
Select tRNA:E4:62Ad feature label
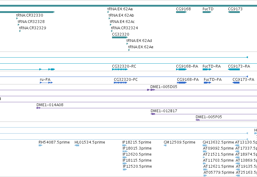[x=139, y=41]
